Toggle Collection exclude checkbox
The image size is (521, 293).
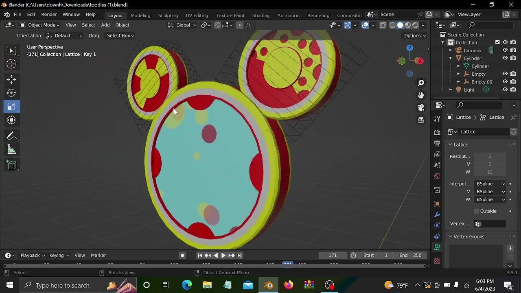(x=497, y=42)
